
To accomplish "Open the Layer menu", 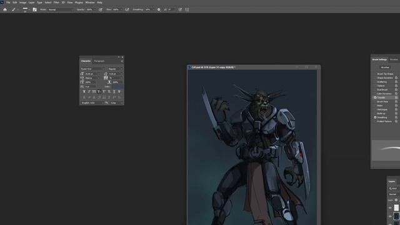I will pos(32,2).
